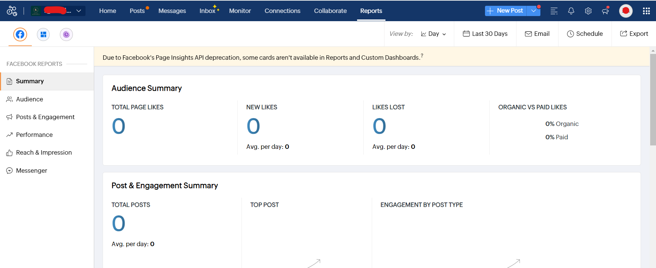Open the Last 30 Days date picker
This screenshot has width=656, height=268.
485,34
